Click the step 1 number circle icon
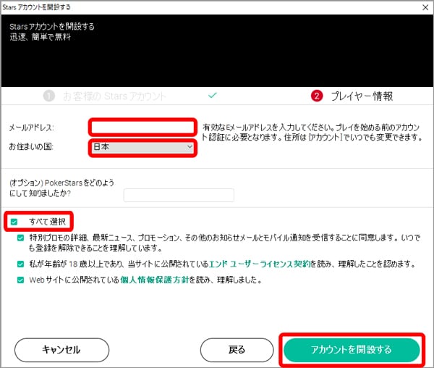Viewport: 434px width, 368px height. pos(49,96)
